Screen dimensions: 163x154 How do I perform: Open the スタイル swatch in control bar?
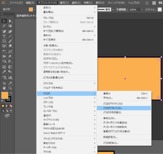pyautogui.click(x=159, y=9)
